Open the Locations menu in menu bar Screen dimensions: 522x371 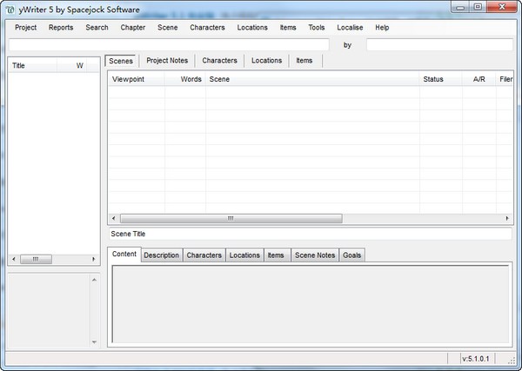click(x=252, y=28)
